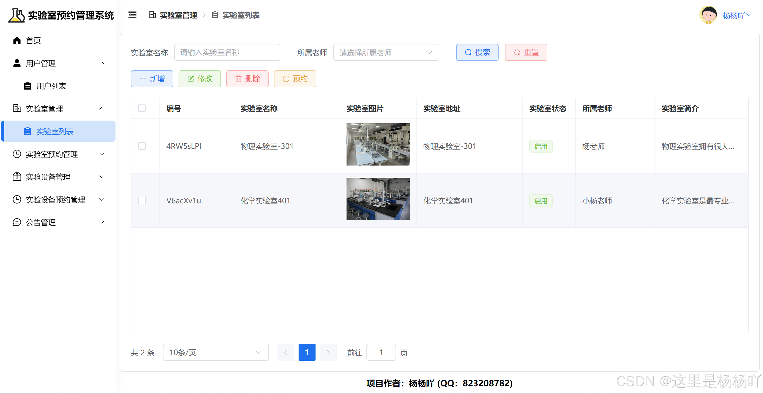
Task: Collapse the 实验室管理 menu chevron
Action: click(x=101, y=108)
